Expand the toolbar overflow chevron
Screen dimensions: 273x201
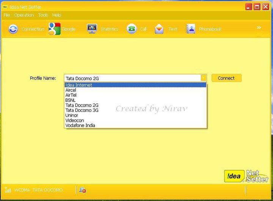(x=259, y=27)
